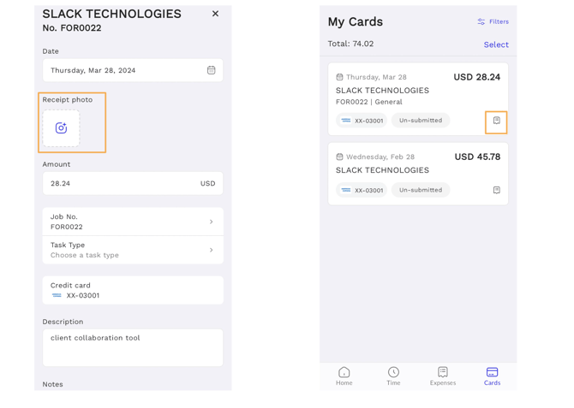Click the Un-submitted badge on Feb 28 card

pyautogui.click(x=421, y=190)
